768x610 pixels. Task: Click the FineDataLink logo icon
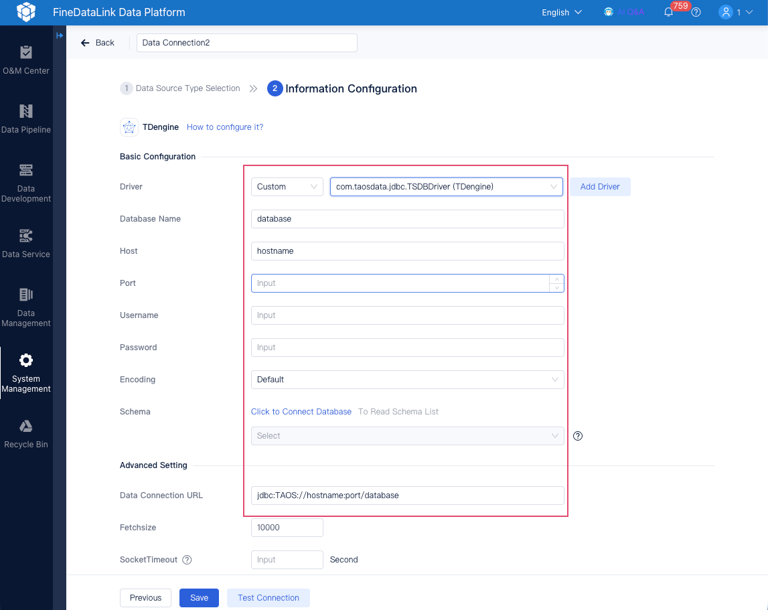tap(26, 12)
